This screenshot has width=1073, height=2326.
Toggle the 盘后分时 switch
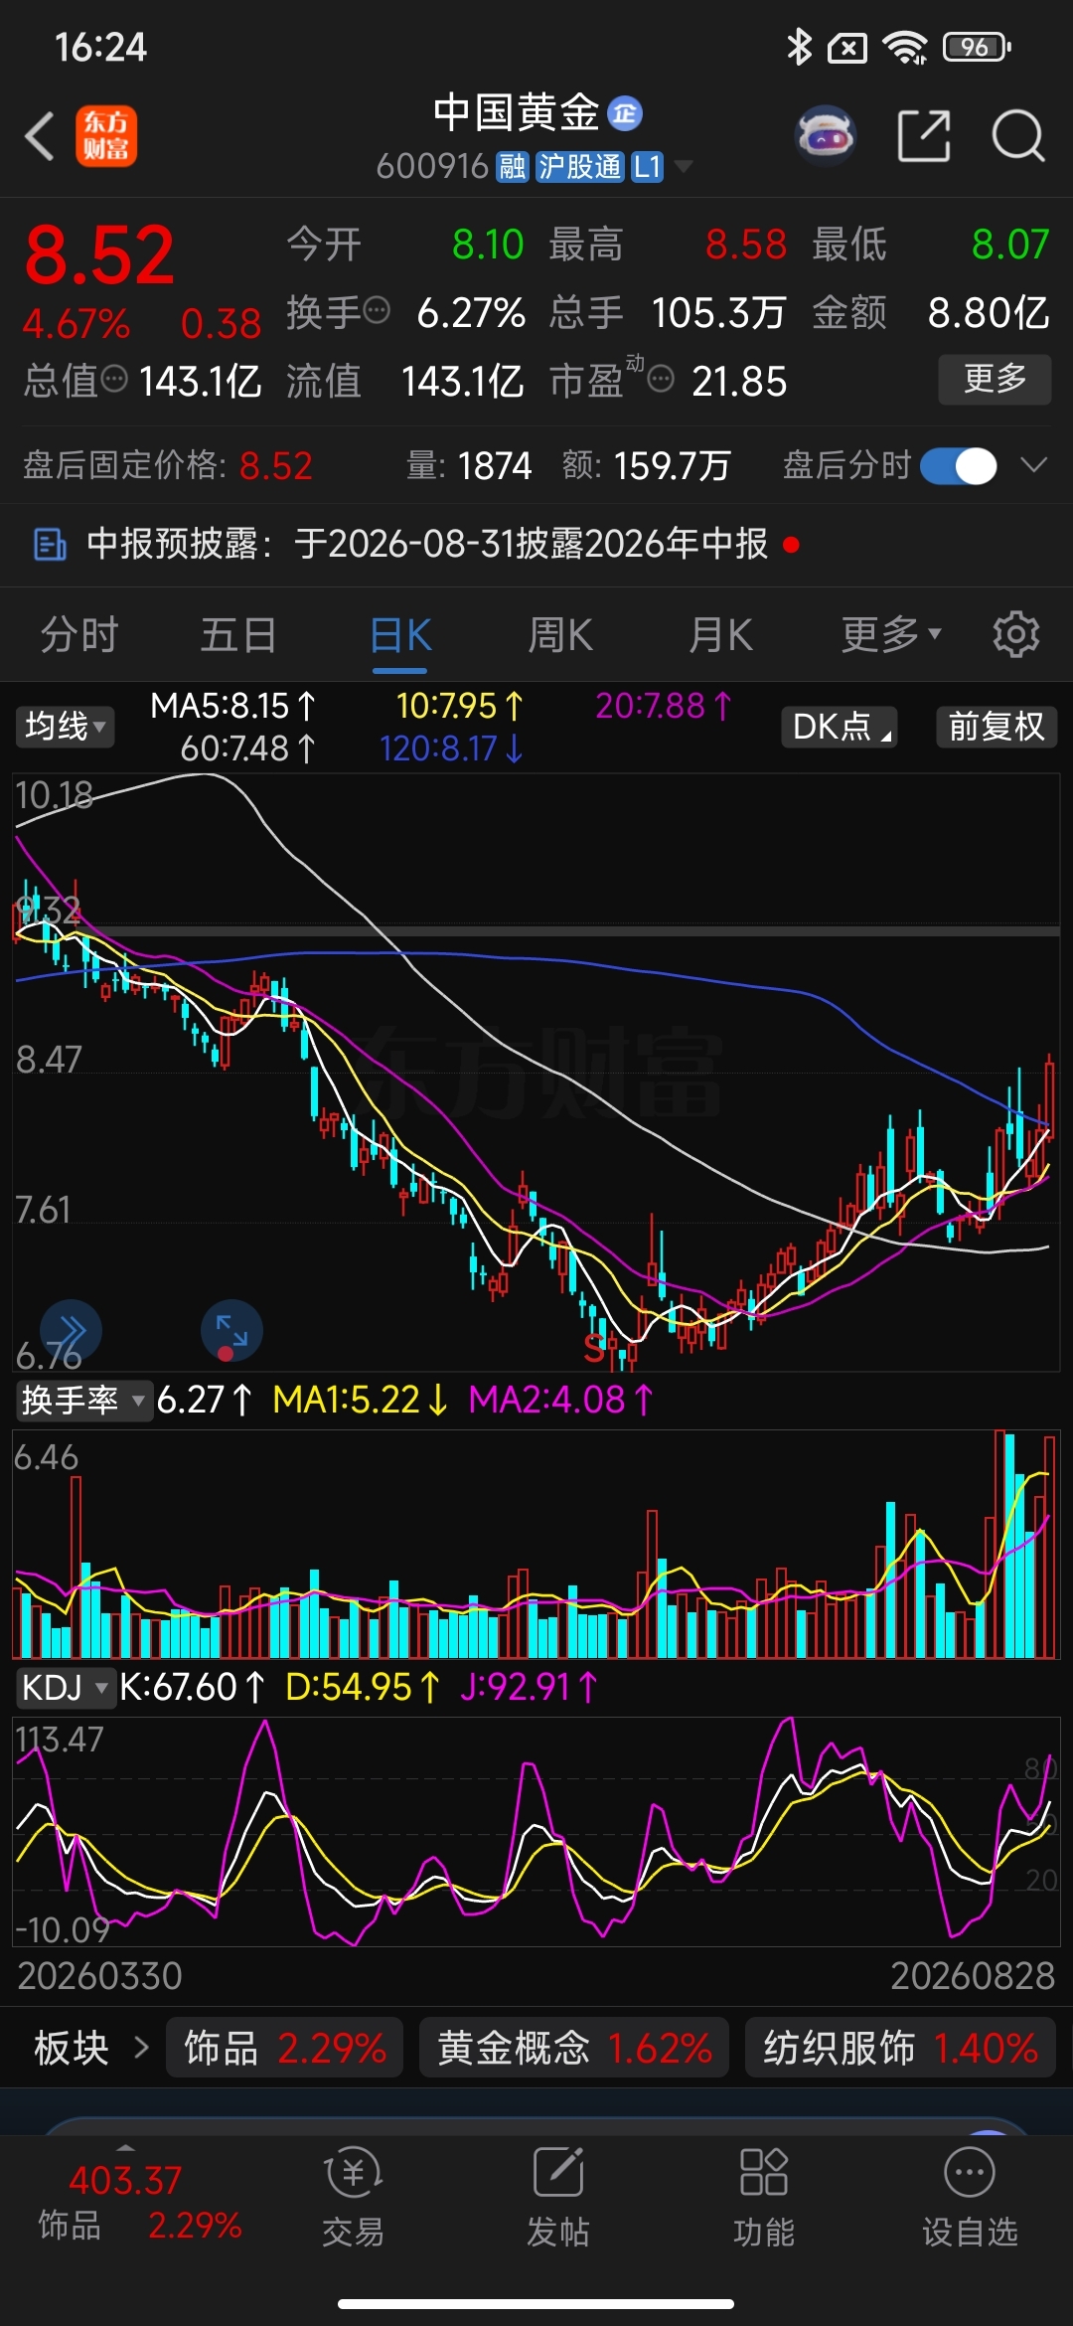pos(959,465)
